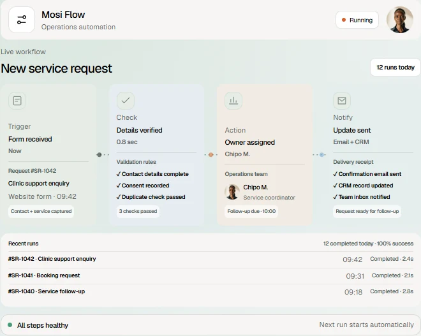Select the Notify step envelope icon

[342, 101]
